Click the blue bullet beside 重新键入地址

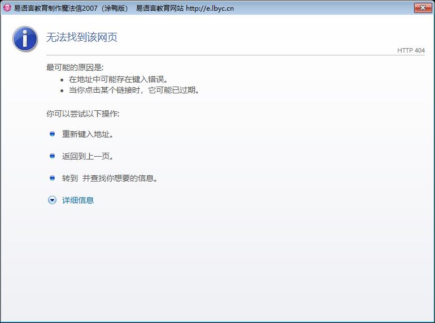click(52, 134)
